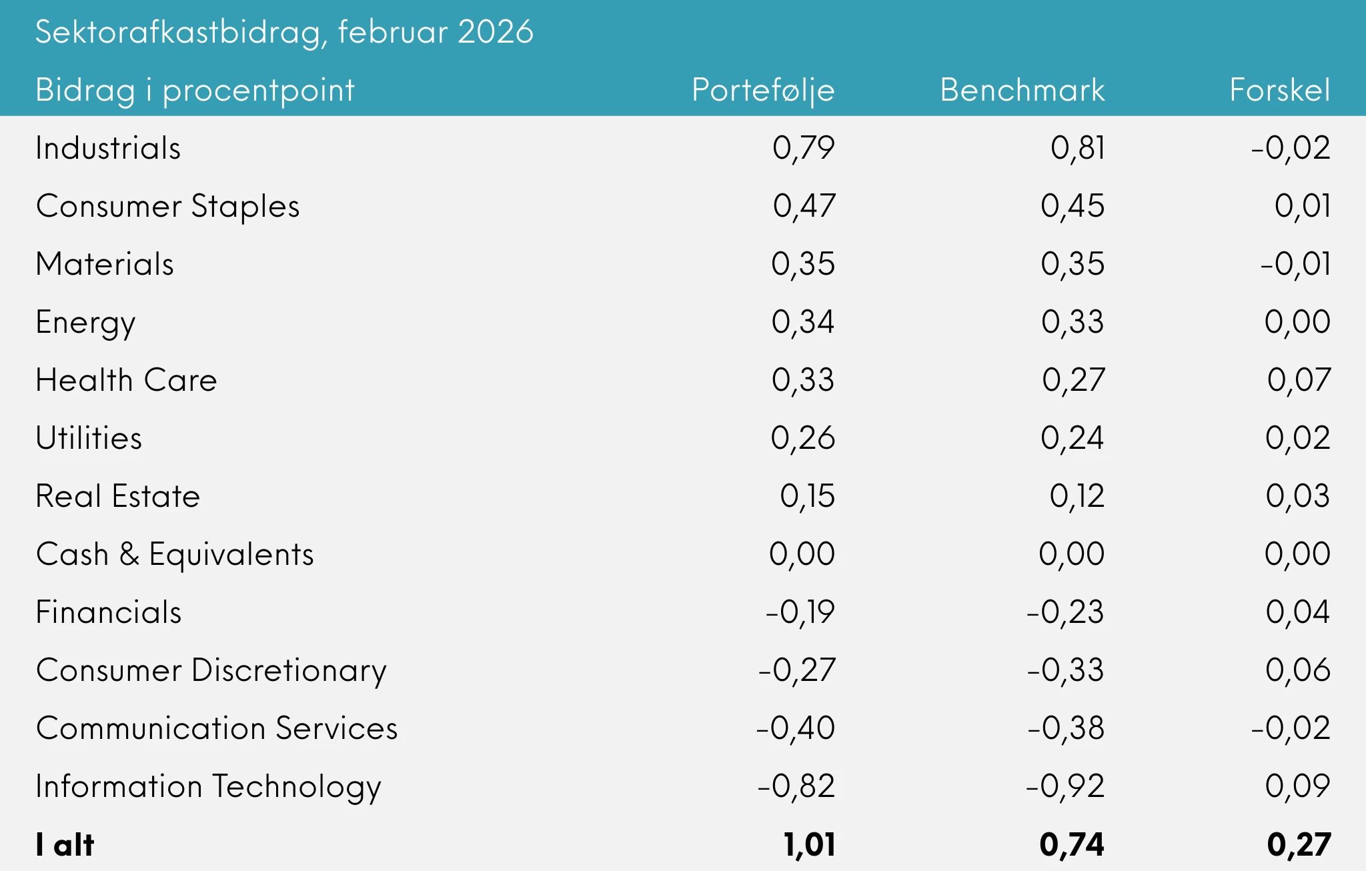Click the bold I alt total label
This screenshot has width=1366, height=871.
click(x=65, y=845)
